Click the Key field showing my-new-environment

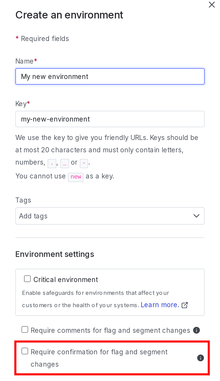point(110,119)
